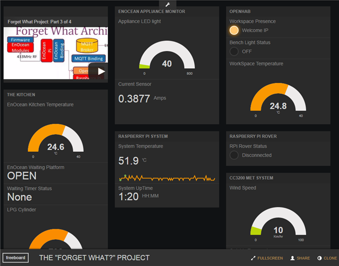The height and width of the screenshot is (266, 339).
Task: Click the 'THE KITCHEN' pane header
Action: tap(21, 94)
